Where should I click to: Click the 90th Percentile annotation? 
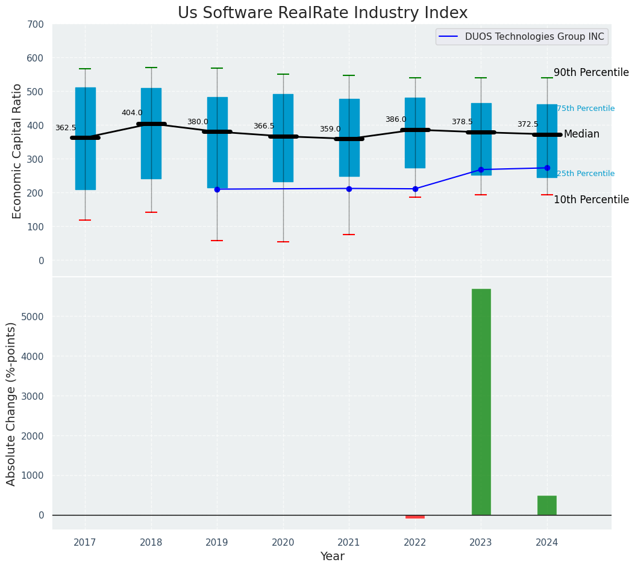tap(591, 72)
